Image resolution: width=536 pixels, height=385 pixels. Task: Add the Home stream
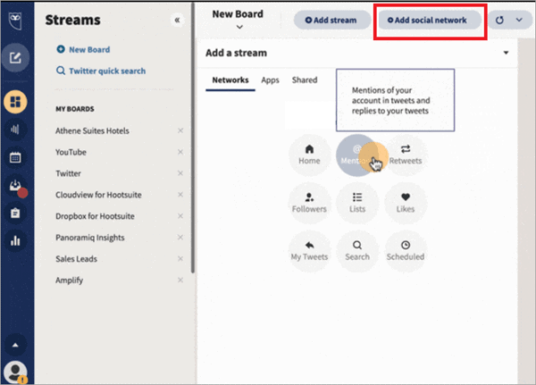(x=309, y=155)
